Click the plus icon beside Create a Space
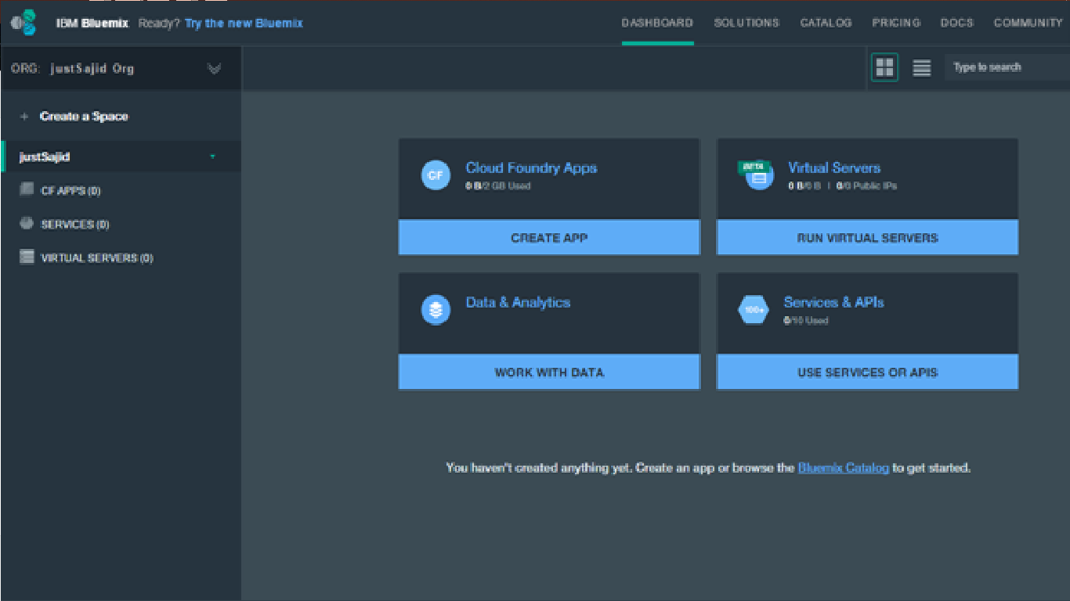 pos(24,117)
